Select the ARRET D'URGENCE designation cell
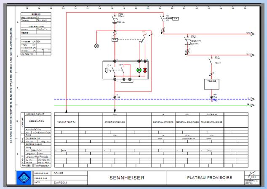 tap(115, 122)
